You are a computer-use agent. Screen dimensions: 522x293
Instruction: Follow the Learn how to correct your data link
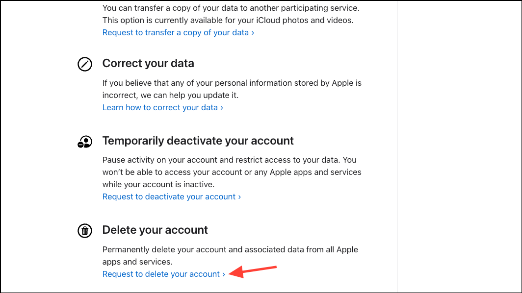click(x=159, y=107)
